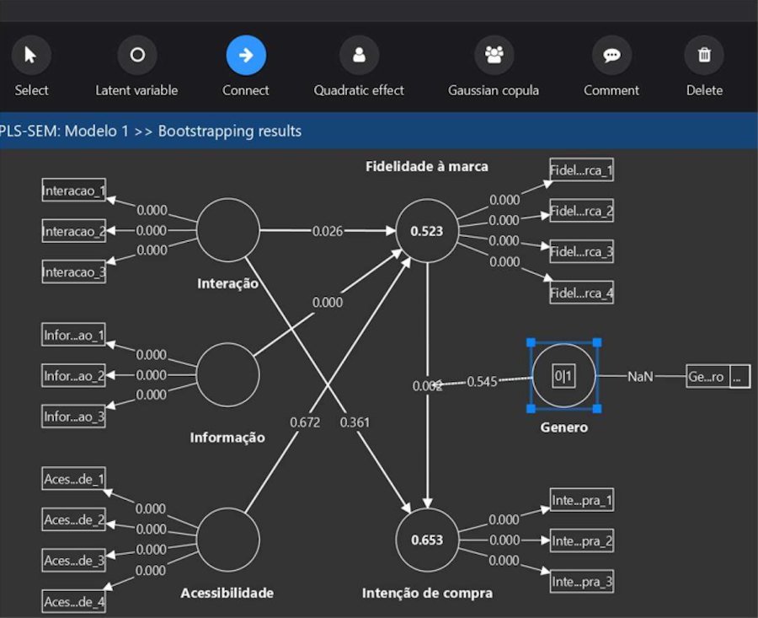Open the Comment tool
This screenshot has width=758, height=618.
(x=611, y=56)
